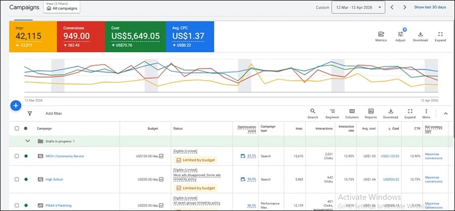The width and height of the screenshot is (455, 211).
Task: Click budget chart icon next to US$100.00/day
Action: (x=161, y=156)
